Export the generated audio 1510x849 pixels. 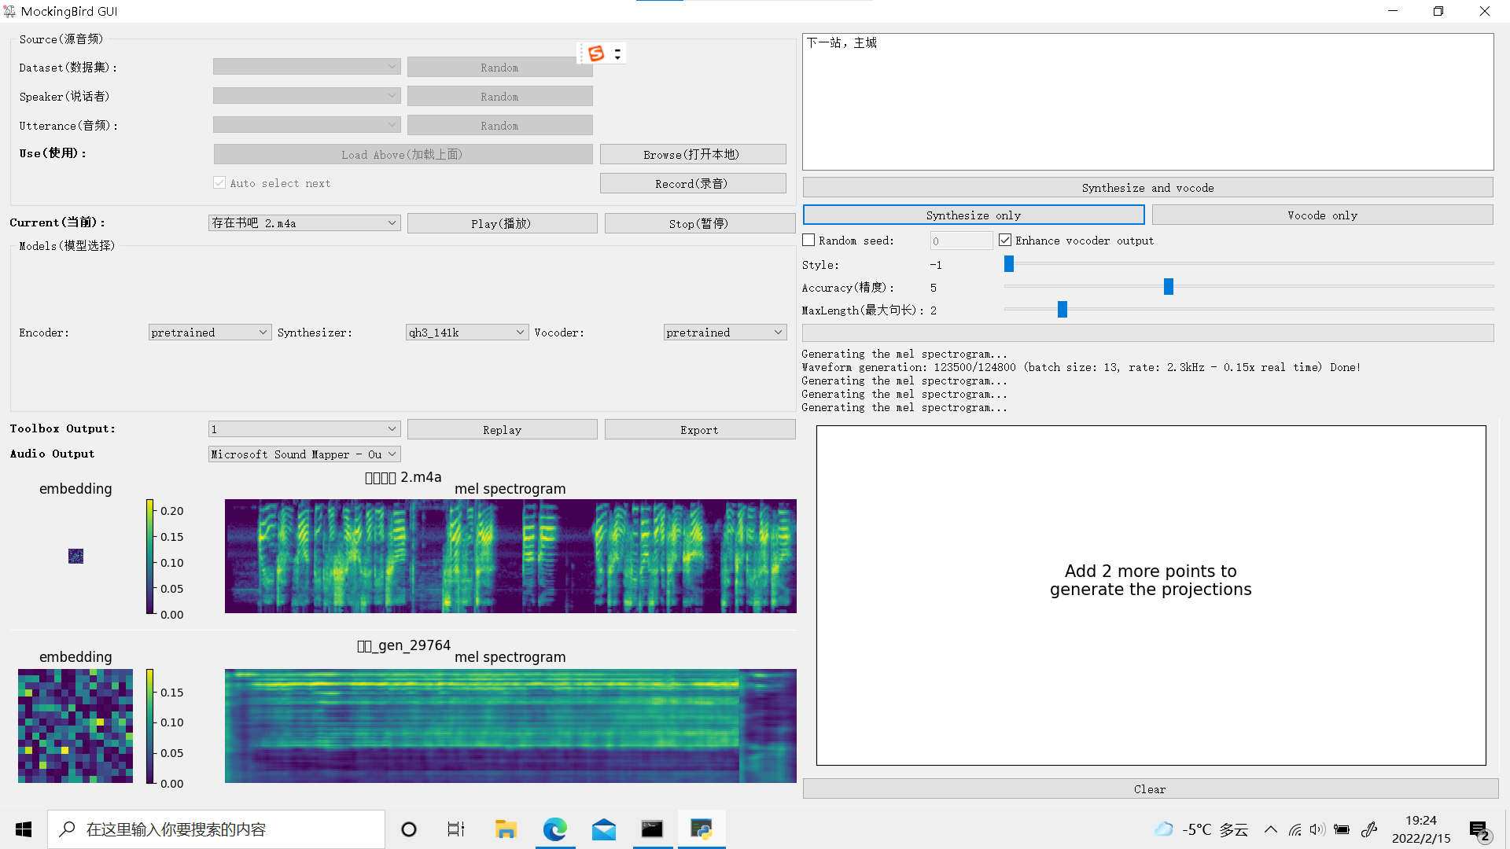tap(699, 430)
